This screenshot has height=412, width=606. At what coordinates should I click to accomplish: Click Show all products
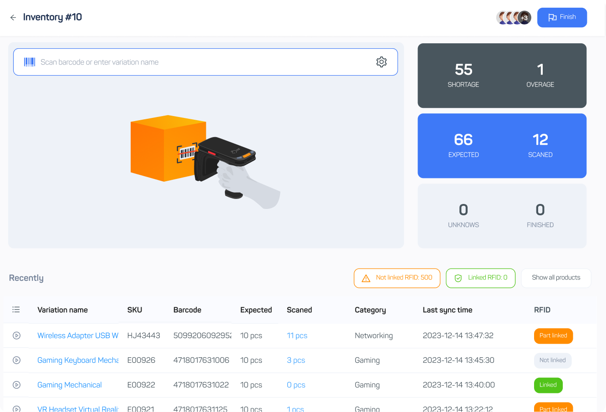tap(556, 278)
